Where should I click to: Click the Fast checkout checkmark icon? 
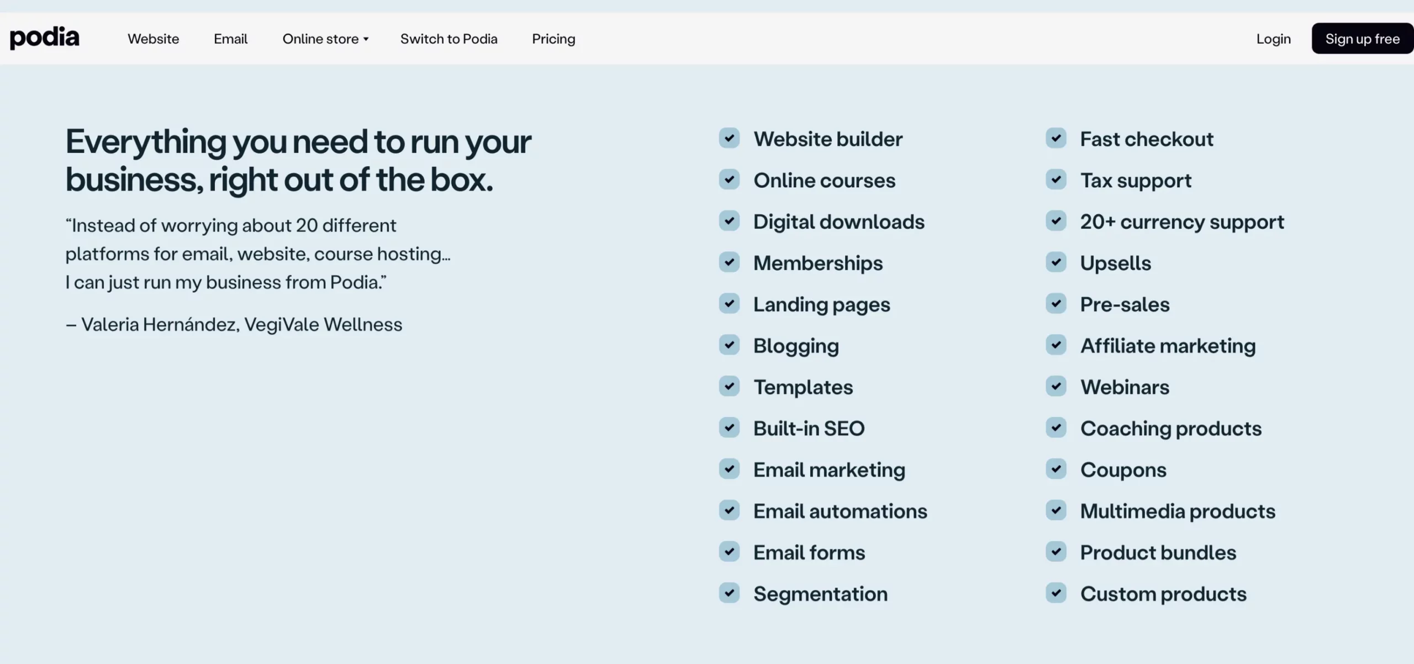coord(1056,138)
